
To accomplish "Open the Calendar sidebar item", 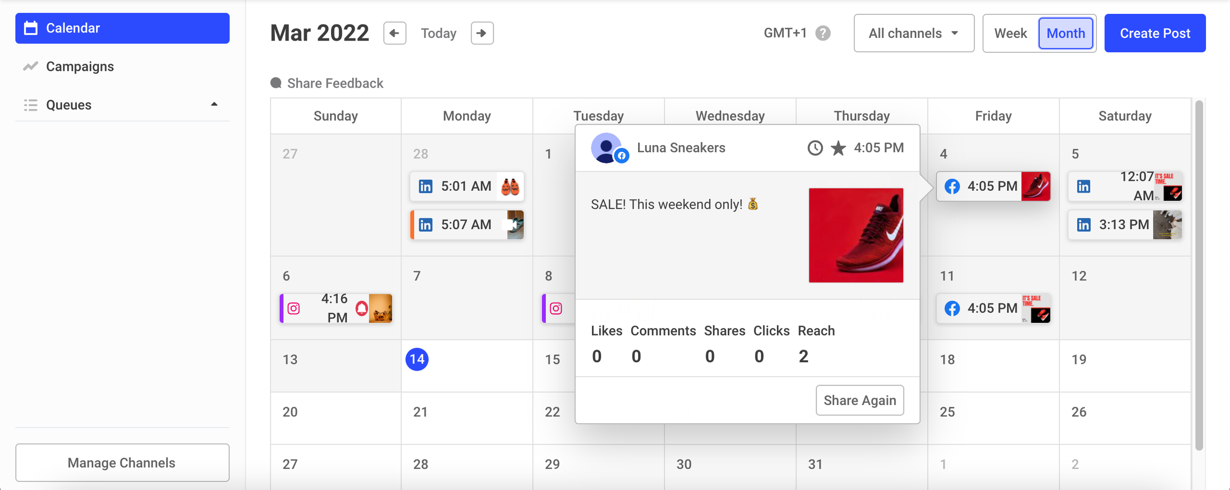I will pyautogui.click(x=122, y=28).
